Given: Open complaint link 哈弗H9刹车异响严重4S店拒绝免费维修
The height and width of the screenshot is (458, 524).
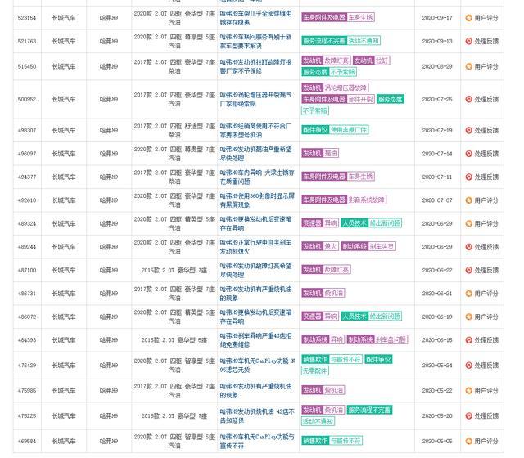Looking at the screenshot, I should [x=255, y=340].
